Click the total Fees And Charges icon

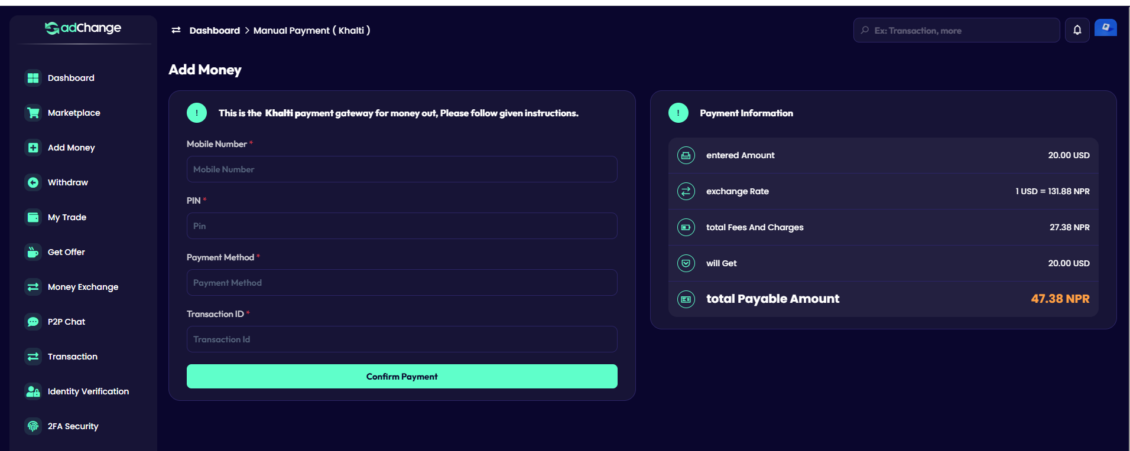[x=686, y=227]
